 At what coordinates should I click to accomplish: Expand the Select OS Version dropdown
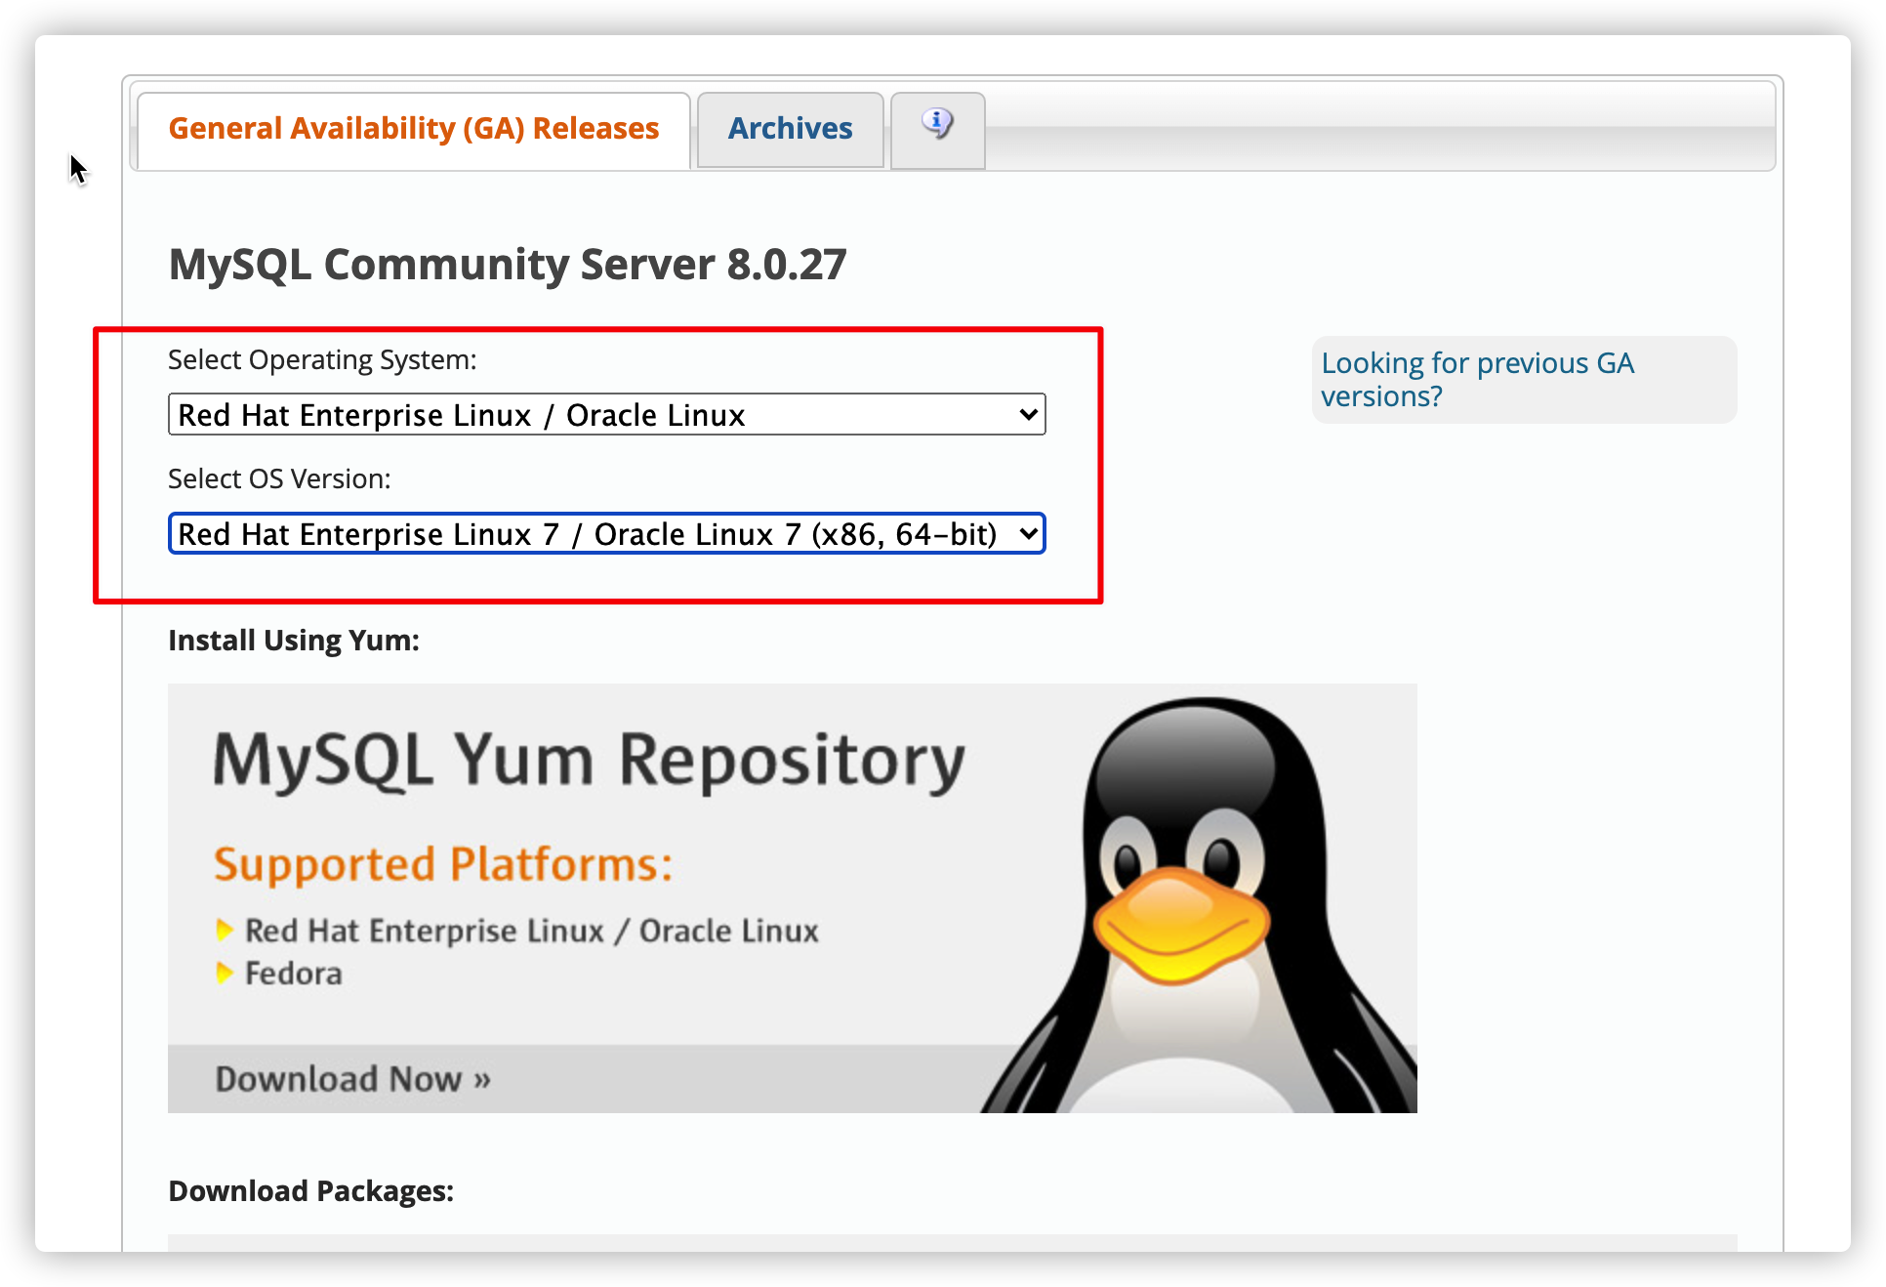606,534
